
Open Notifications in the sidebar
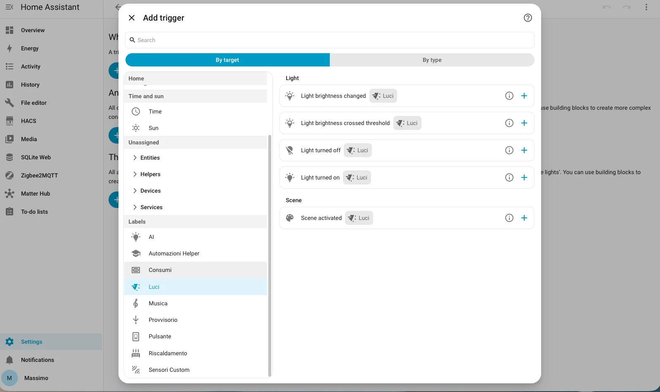click(51, 360)
